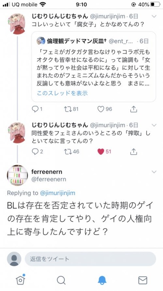Open Notifications bell tab
Image resolution: width=163 pixels, height=291 pixels.
102,280
